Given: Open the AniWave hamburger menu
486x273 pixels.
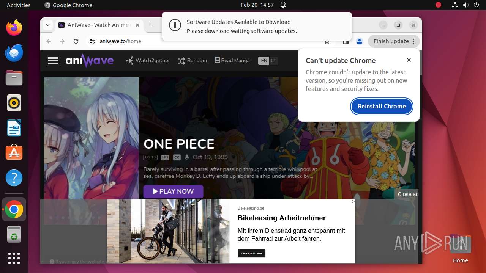Looking at the screenshot, I should coord(53,61).
